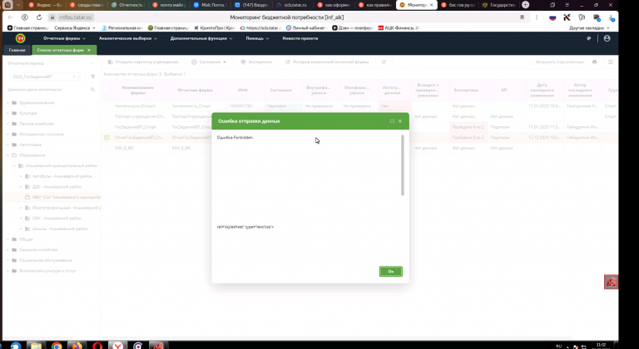Switch to the Главная tab
The width and height of the screenshot is (639, 349).
point(17,50)
